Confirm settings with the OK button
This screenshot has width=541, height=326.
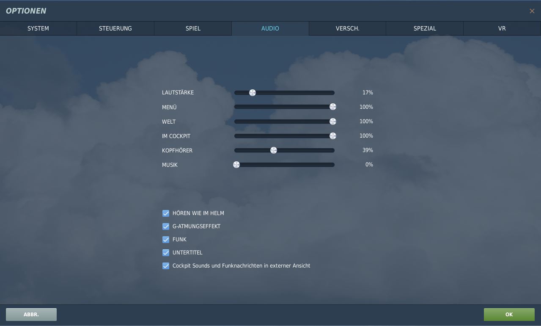point(509,315)
